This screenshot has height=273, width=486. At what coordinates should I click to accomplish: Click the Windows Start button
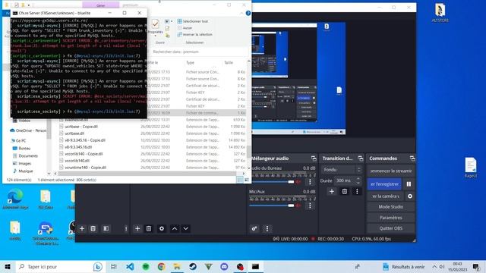pyautogui.click(x=8, y=266)
